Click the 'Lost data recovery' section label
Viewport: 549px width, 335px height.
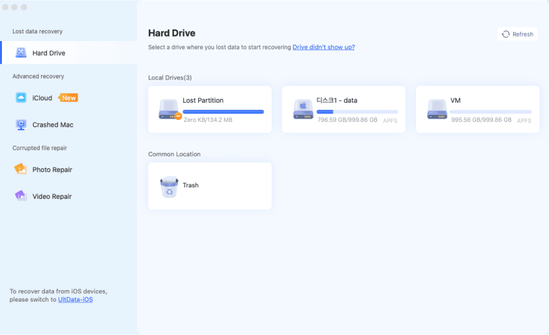(37, 31)
